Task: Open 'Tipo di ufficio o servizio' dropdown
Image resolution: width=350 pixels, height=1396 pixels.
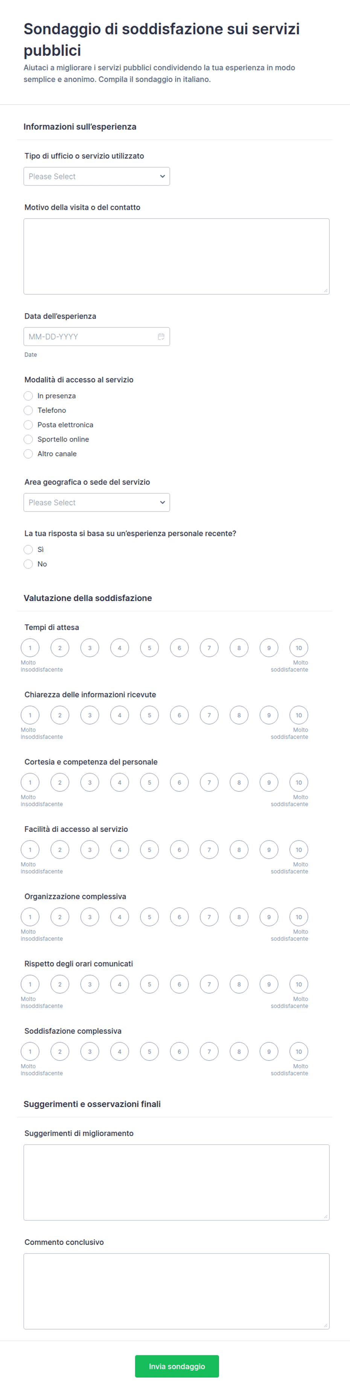Action: pyautogui.click(x=97, y=176)
